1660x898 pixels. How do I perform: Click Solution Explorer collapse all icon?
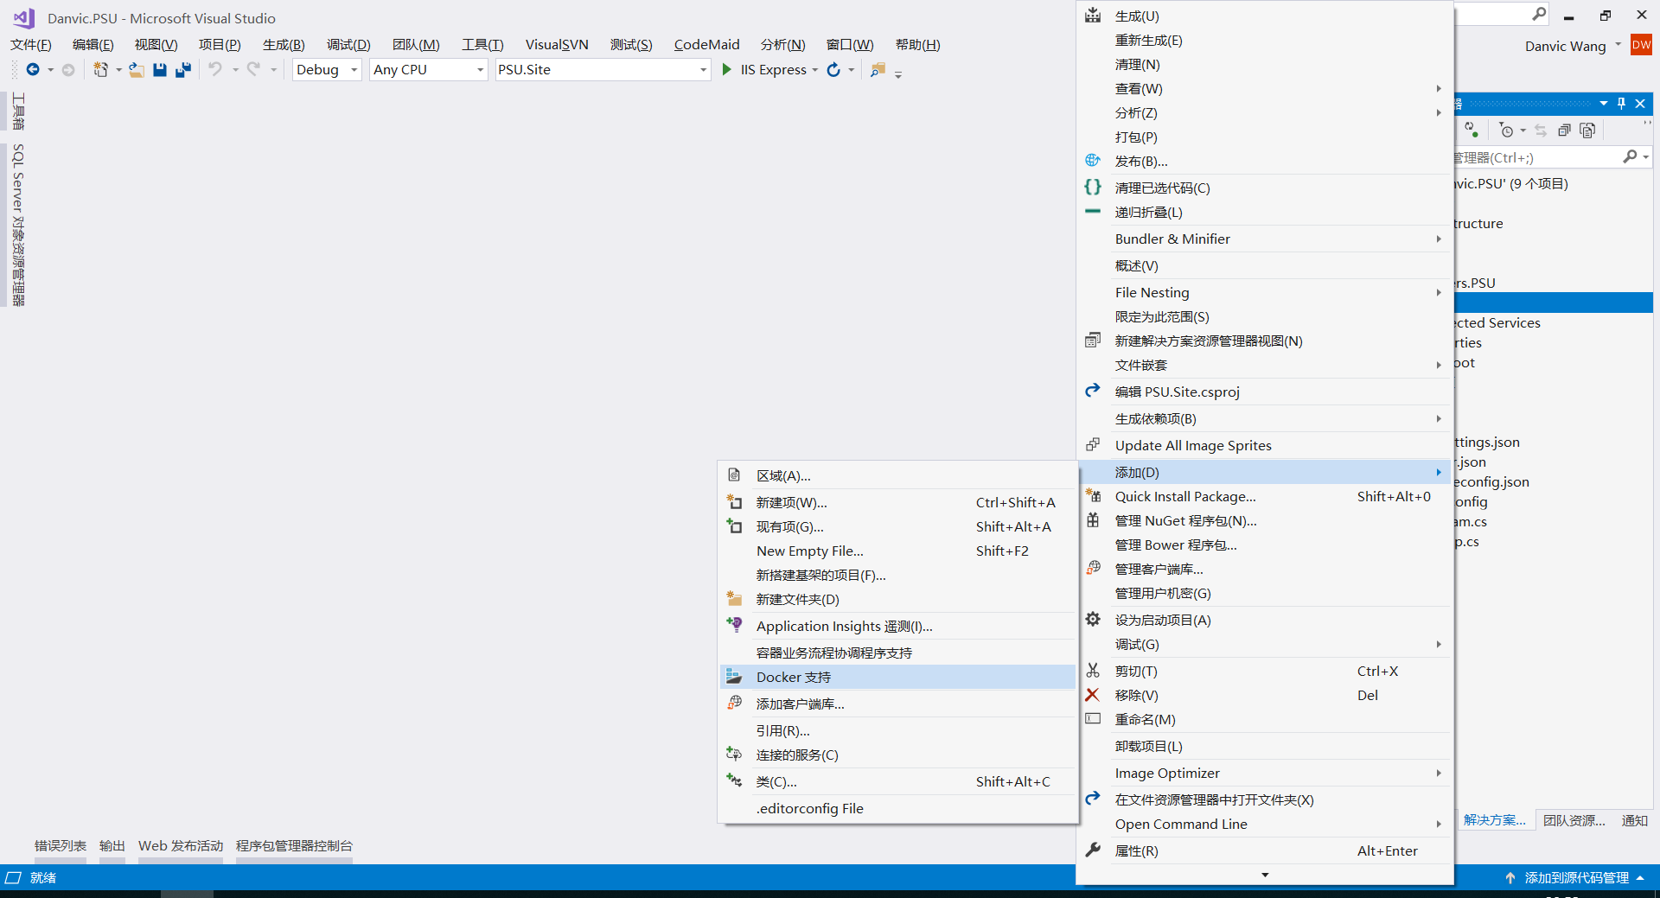pos(1564,131)
